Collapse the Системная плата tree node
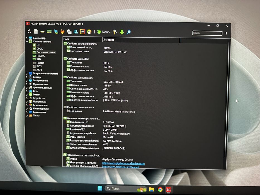The image size is (260, 195). pyautogui.click(x=27, y=42)
